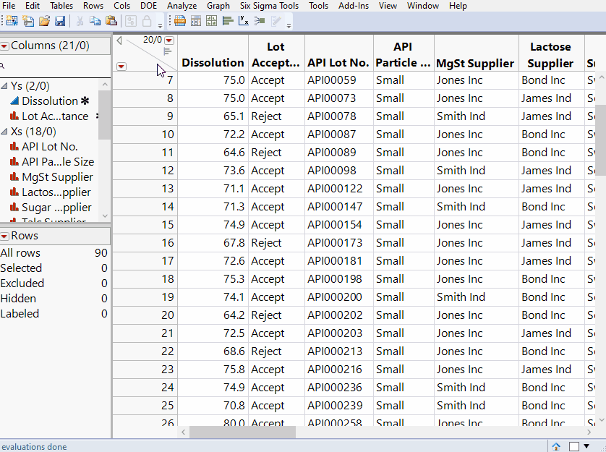Save the current data table
The image size is (606, 452).
click(x=61, y=21)
